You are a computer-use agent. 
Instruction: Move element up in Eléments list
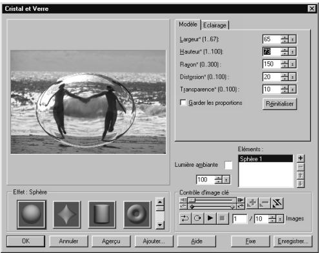[301, 175]
